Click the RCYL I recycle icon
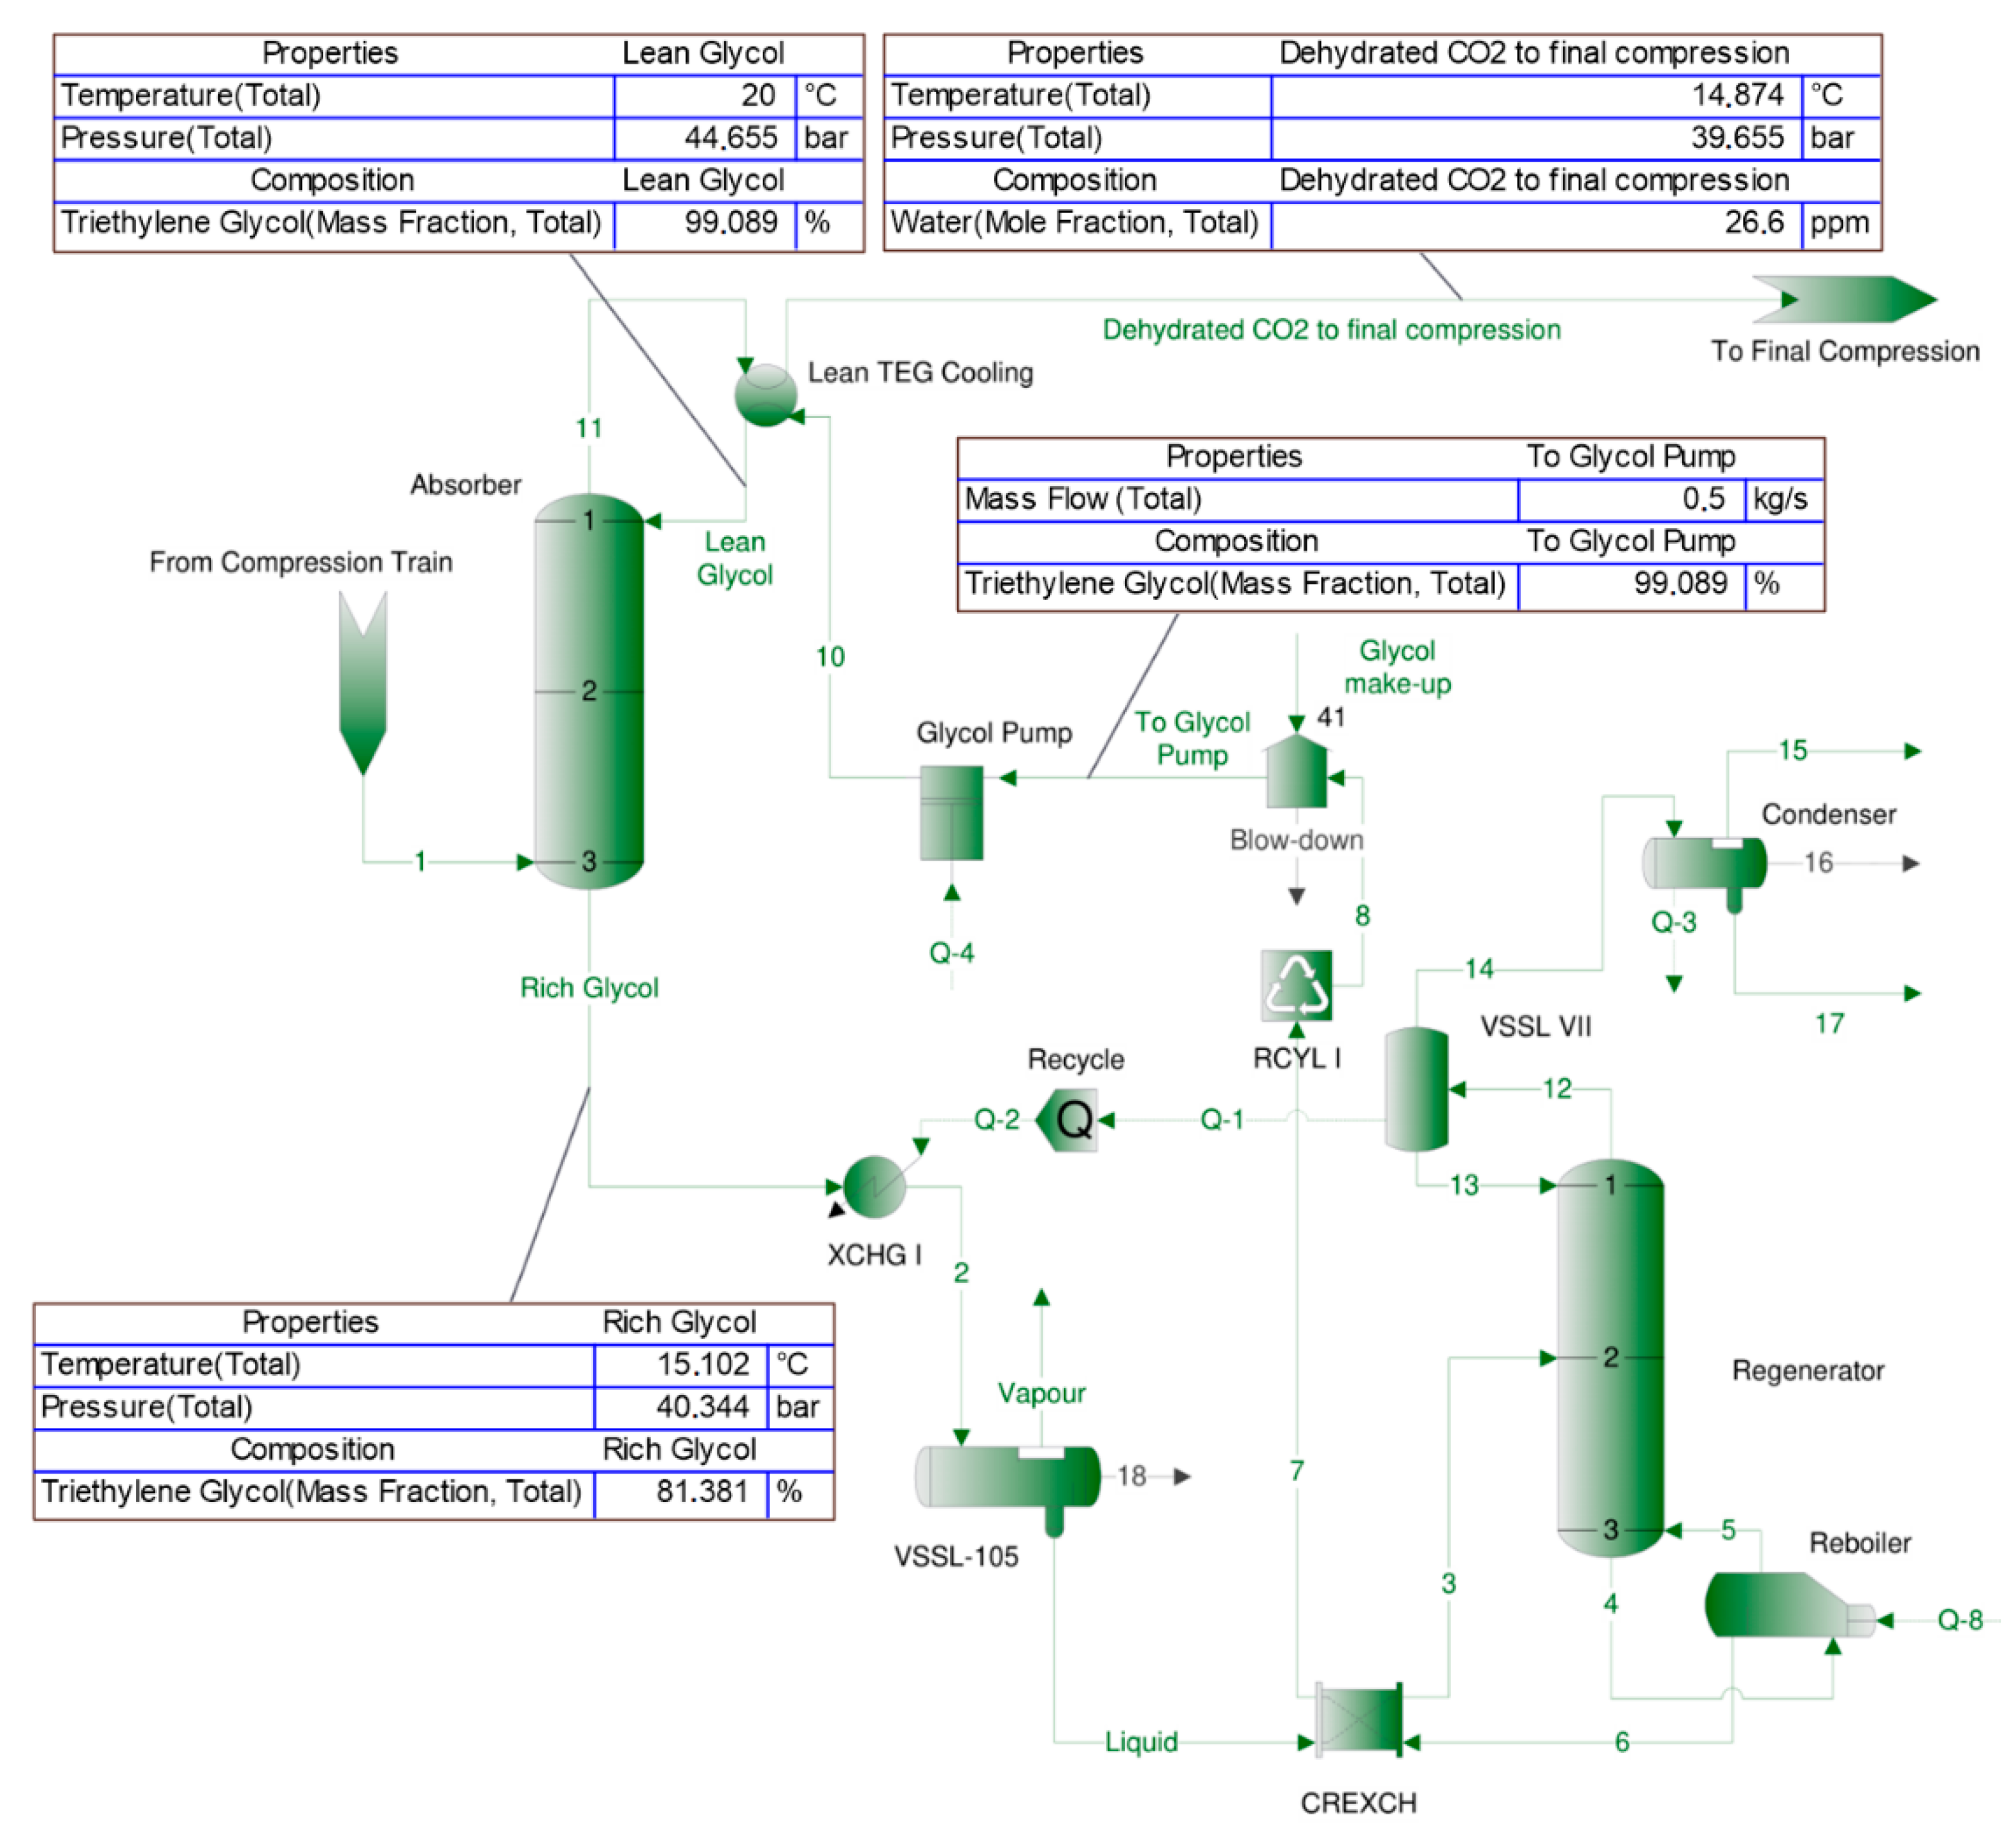2016x1836 pixels. click(1297, 985)
